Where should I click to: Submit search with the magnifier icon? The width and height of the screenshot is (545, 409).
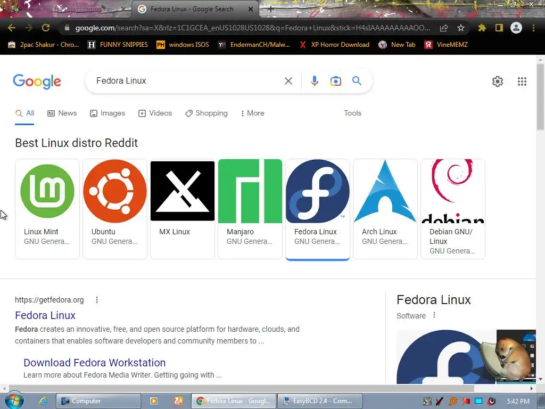[357, 81]
